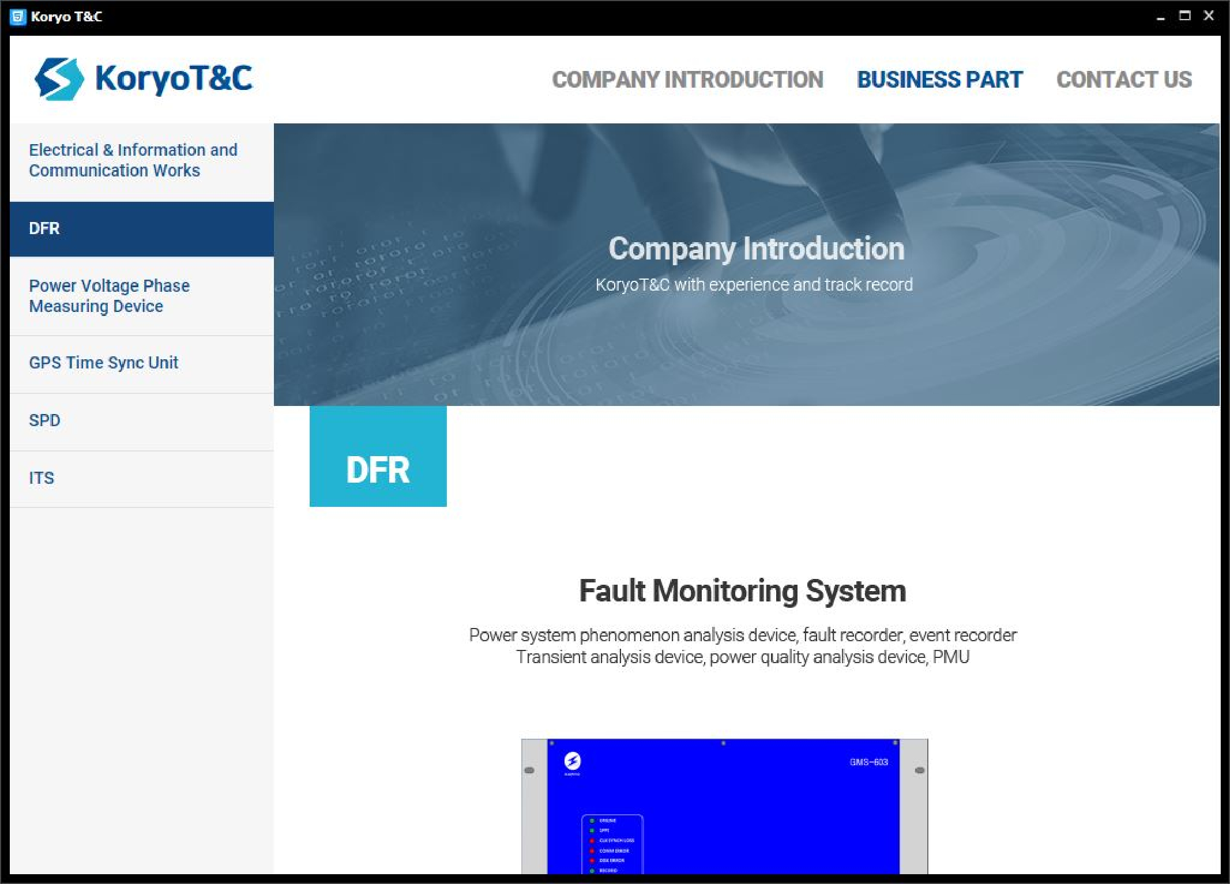This screenshot has height=884, width=1230.
Task: Maximize the Koryo T&C window
Action: point(1185,16)
